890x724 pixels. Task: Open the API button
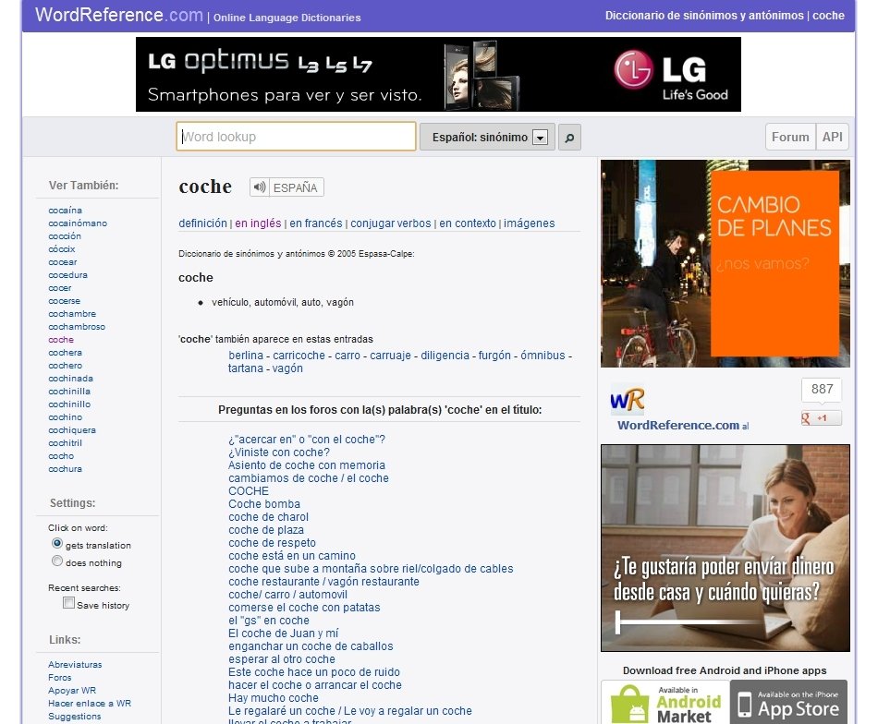tap(832, 137)
